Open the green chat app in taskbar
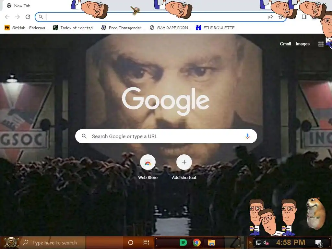332x249 pixels. [183, 243]
